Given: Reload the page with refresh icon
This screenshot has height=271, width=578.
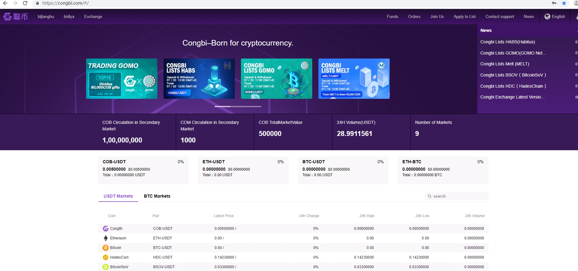Looking at the screenshot, I should point(25,3).
